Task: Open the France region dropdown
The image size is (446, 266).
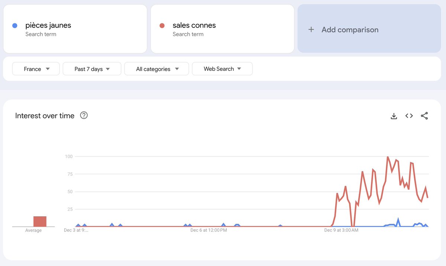Action: 36,69
